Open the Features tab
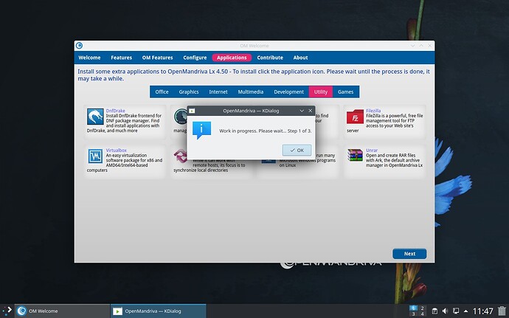Screen dimensions: 509x318 [122, 58]
